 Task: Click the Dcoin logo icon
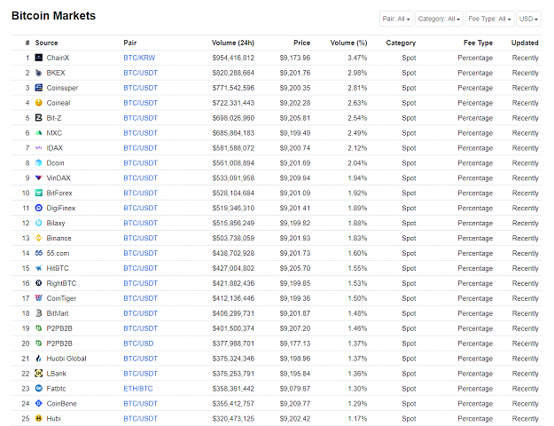[x=38, y=163]
